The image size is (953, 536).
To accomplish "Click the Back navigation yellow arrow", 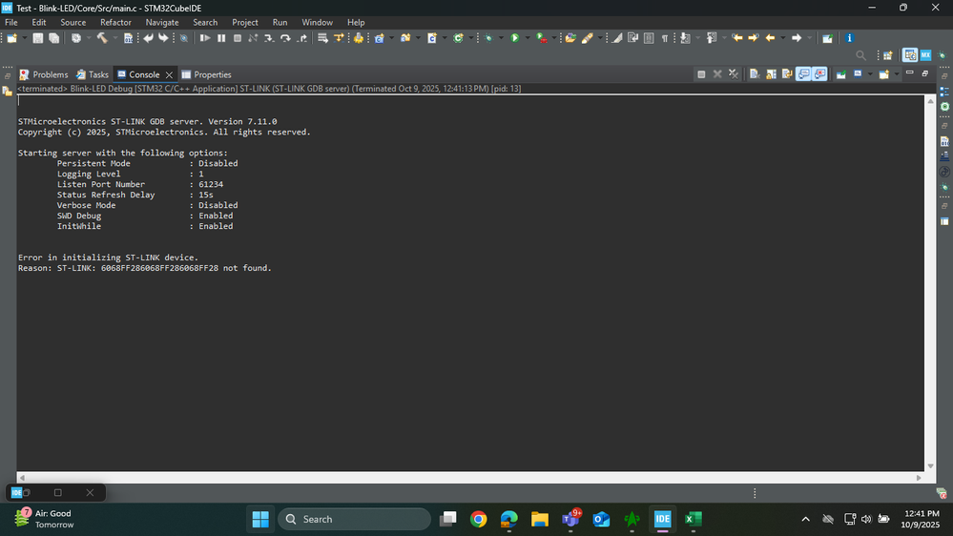I will (770, 38).
